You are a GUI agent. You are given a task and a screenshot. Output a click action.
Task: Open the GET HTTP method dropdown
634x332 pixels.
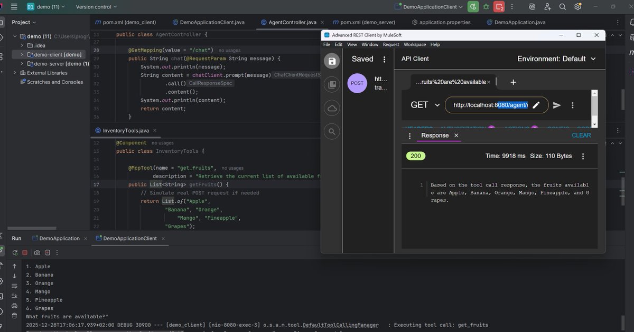(x=425, y=105)
